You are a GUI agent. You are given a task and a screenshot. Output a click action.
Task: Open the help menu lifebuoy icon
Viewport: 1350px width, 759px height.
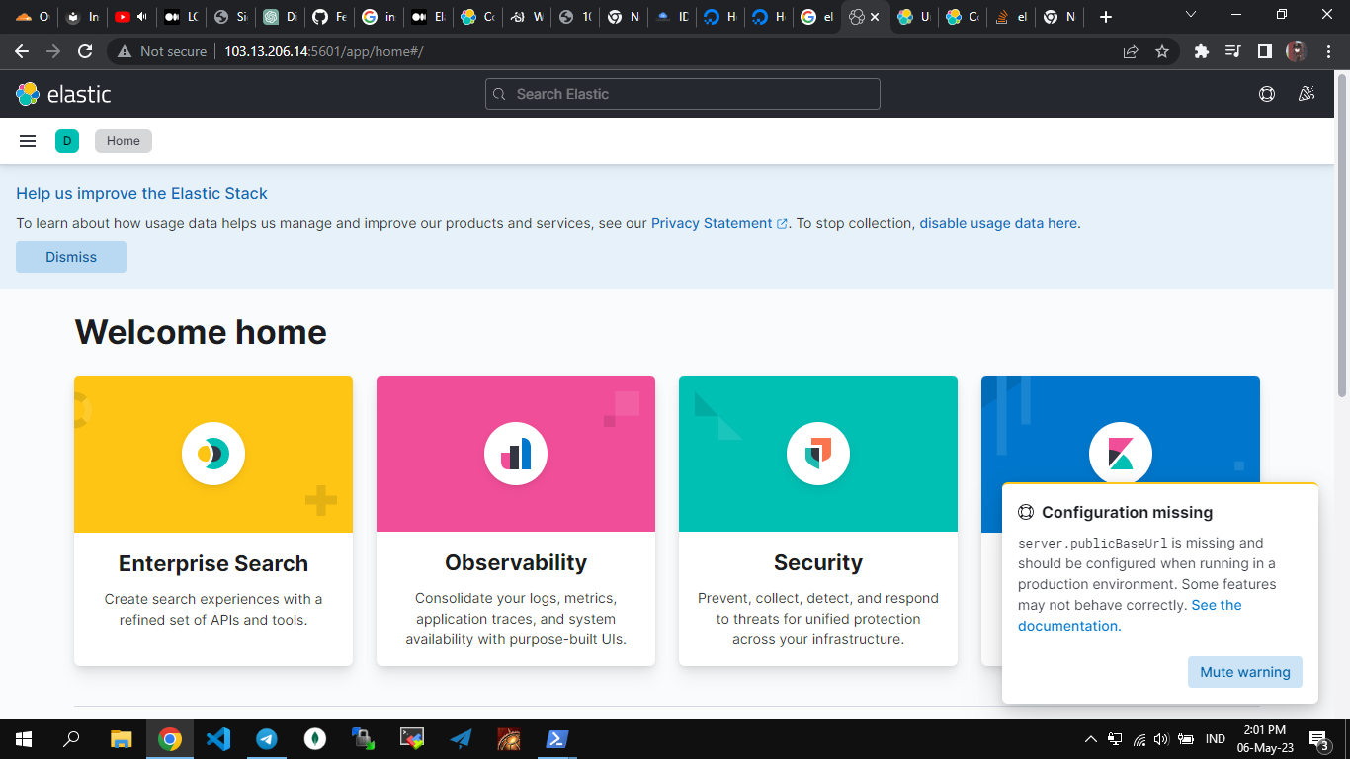pyautogui.click(x=1266, y=94)
